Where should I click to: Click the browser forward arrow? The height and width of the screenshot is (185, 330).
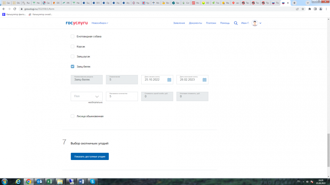(x=9, y=9)
